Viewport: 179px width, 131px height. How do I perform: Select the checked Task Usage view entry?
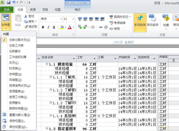click(x=19, y=40)
